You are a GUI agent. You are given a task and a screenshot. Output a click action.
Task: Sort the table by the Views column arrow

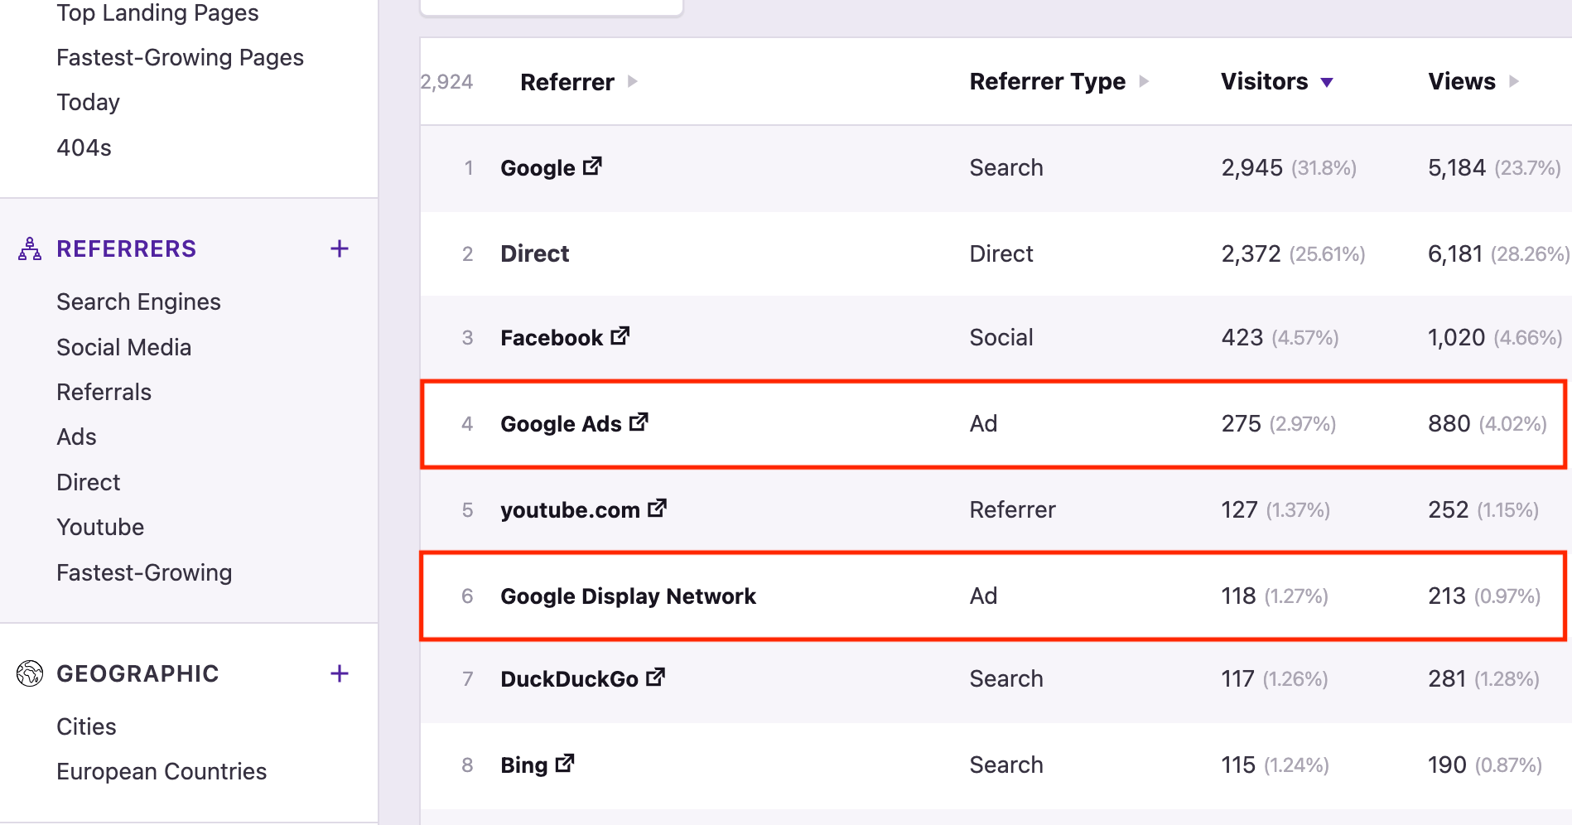point(1515,81)
